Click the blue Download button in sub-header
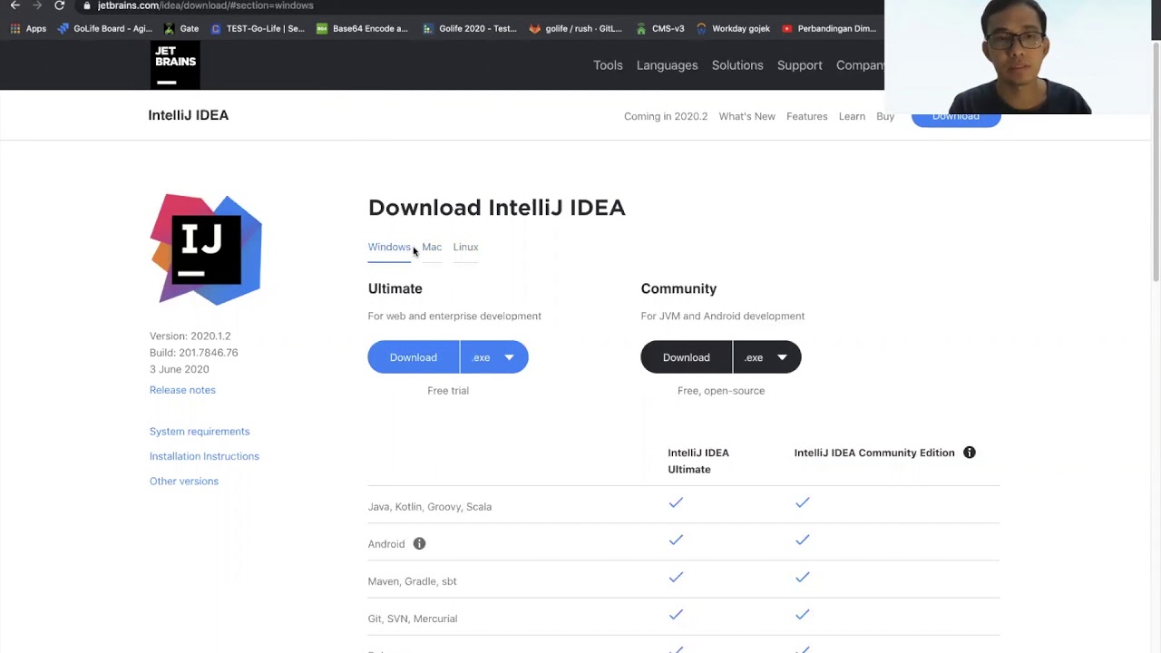Viewport: 1161px width, 653px height. click(x=955, y=118)
